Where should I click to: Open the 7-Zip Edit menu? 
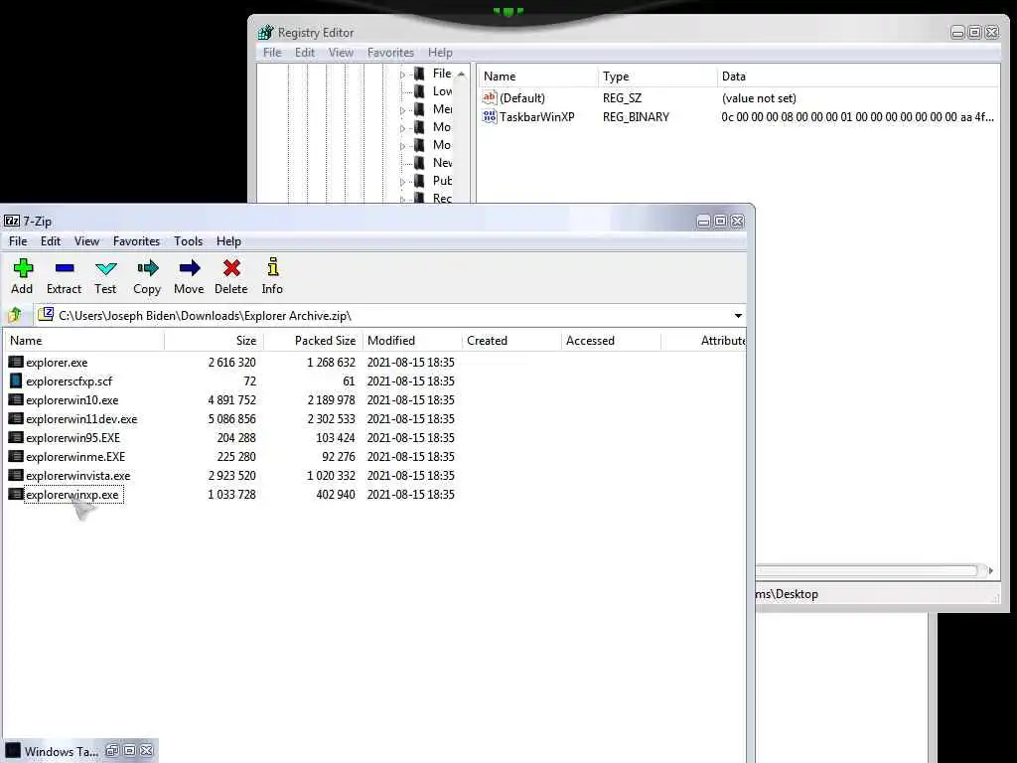tap(51, 241)
